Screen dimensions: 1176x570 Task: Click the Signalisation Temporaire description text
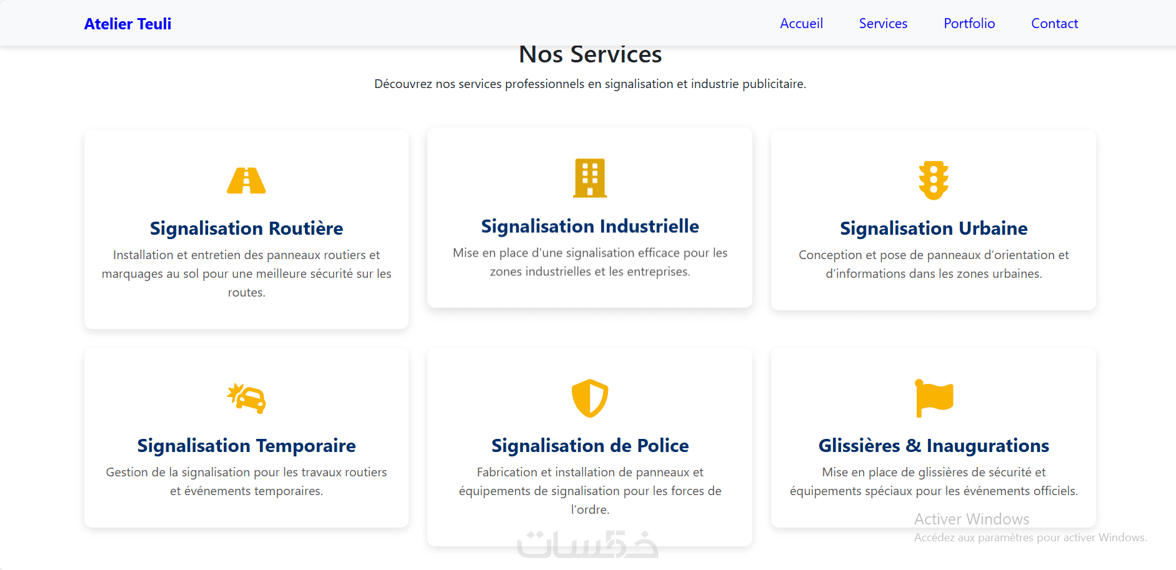click(246, 481)
